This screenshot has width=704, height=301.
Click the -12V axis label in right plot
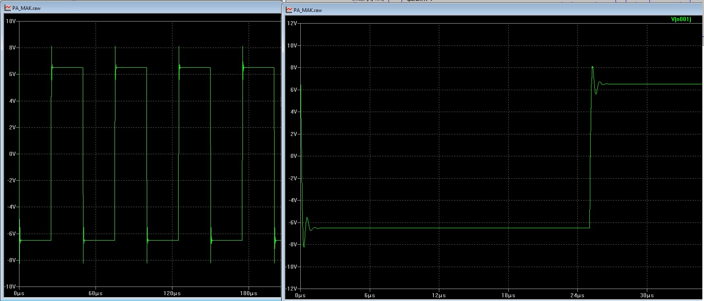(291, 289)
